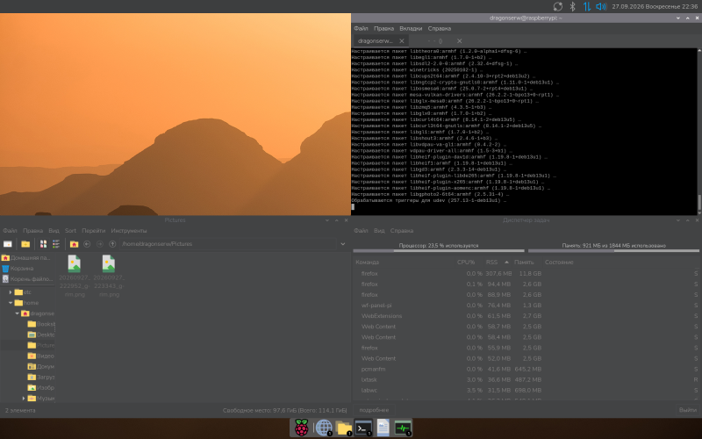The height and width of the screenshot is (439, 702).
Task: Expand the Музыка folder in the tree
Action: tap(24, 399)
